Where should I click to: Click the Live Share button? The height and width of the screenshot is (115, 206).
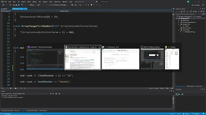pos(196,5)
